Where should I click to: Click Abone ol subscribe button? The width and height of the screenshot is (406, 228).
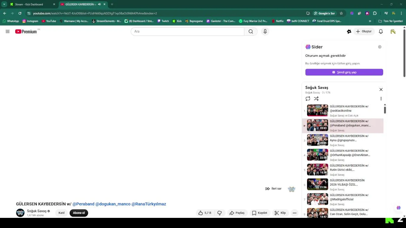pyautogui.click(x=79, y=213)
